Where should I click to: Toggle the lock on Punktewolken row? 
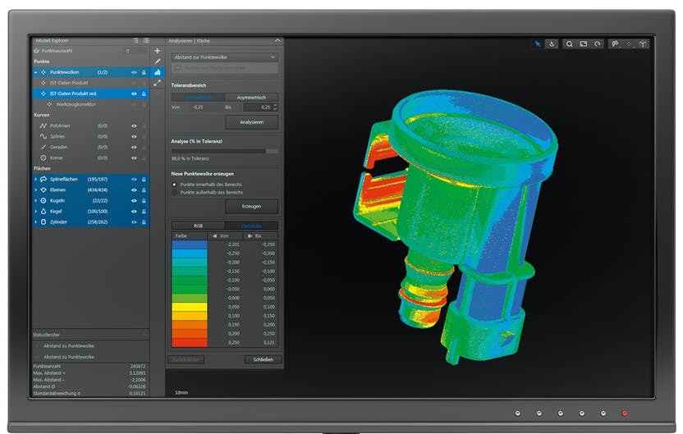click(144, 72)
